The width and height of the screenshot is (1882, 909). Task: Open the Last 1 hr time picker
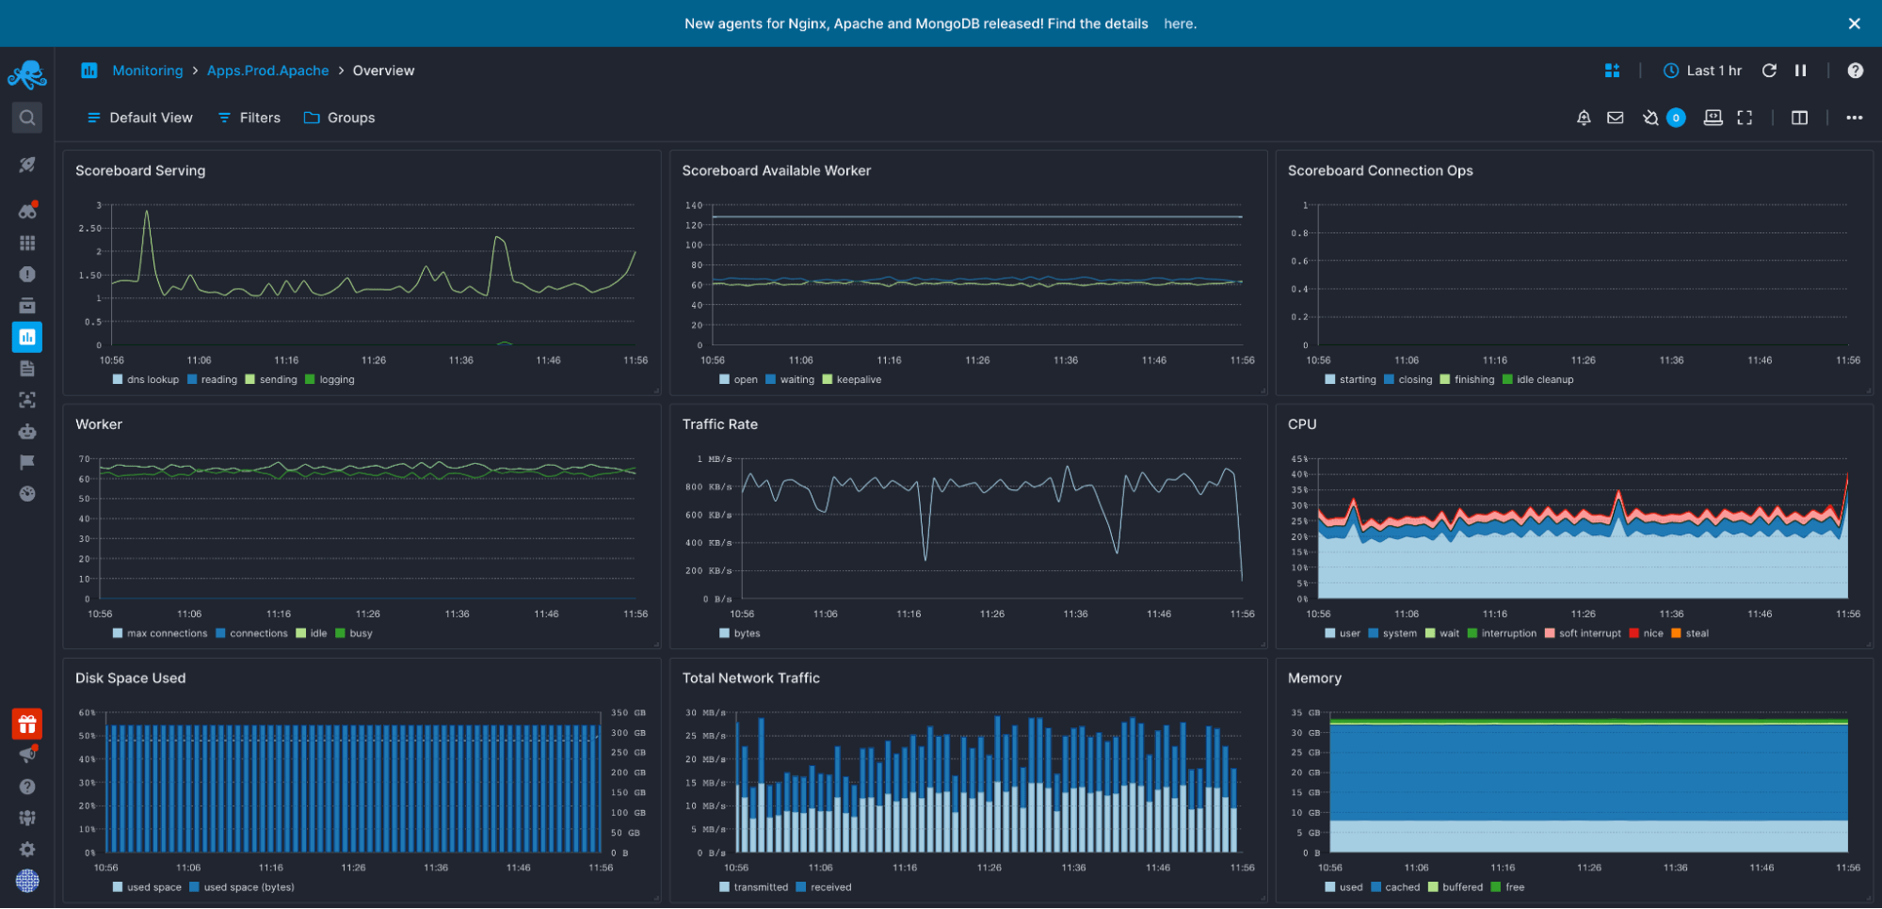click(1702, 71)
